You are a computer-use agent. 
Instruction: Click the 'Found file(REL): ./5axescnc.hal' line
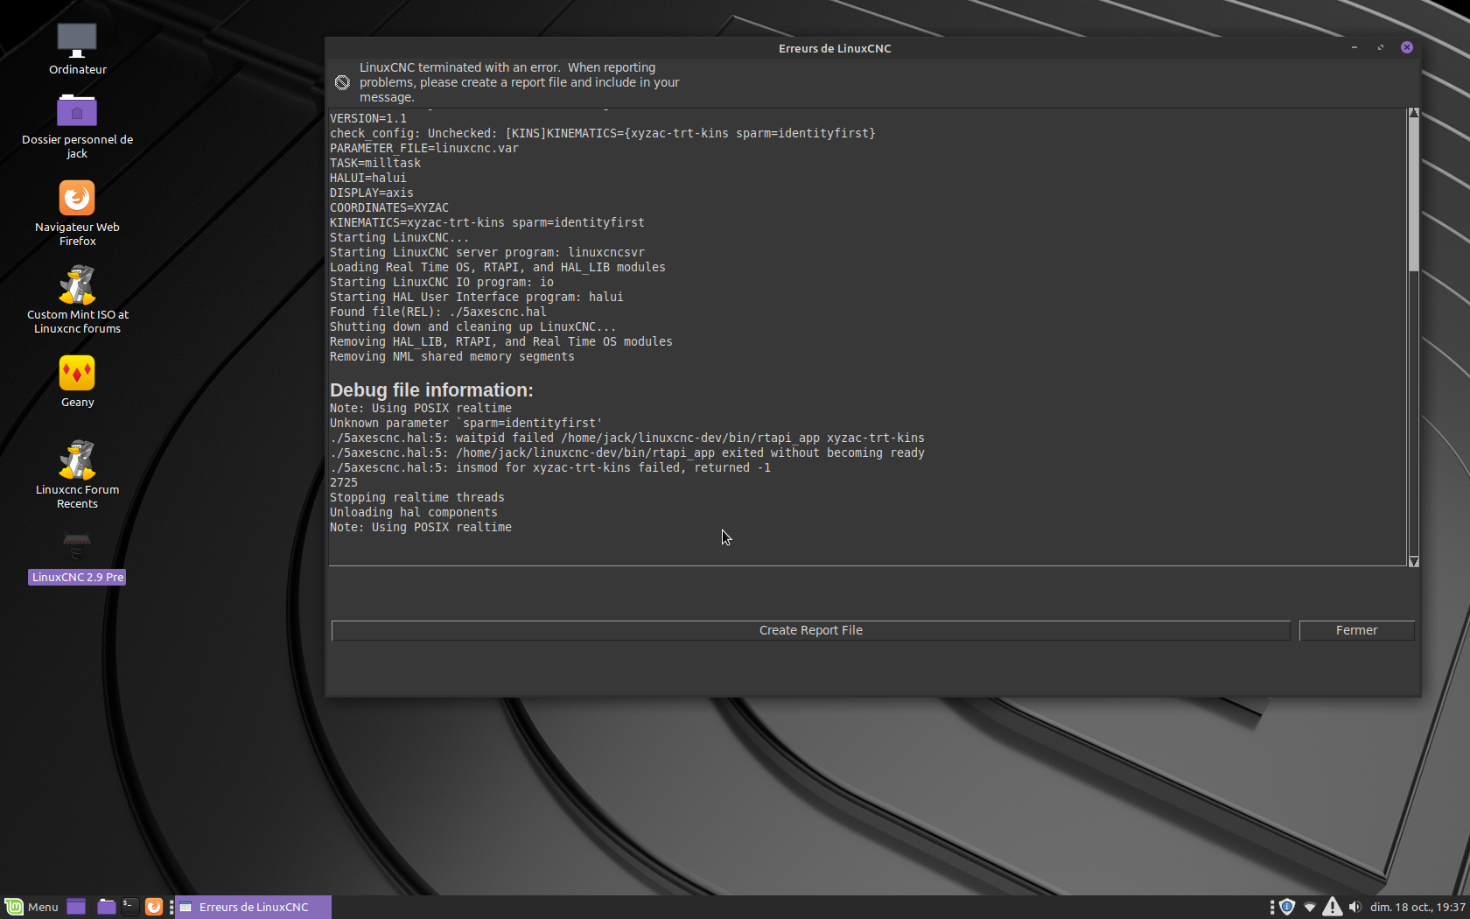point(437,312)
